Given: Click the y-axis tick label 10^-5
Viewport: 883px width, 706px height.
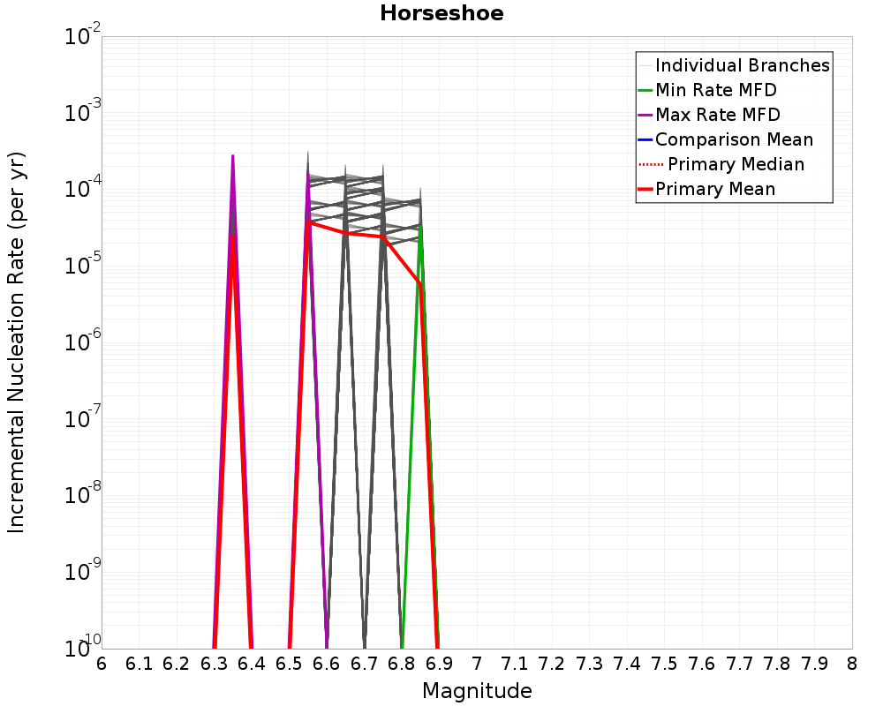Looking at the screenshot, I should [x=82, y=264].
